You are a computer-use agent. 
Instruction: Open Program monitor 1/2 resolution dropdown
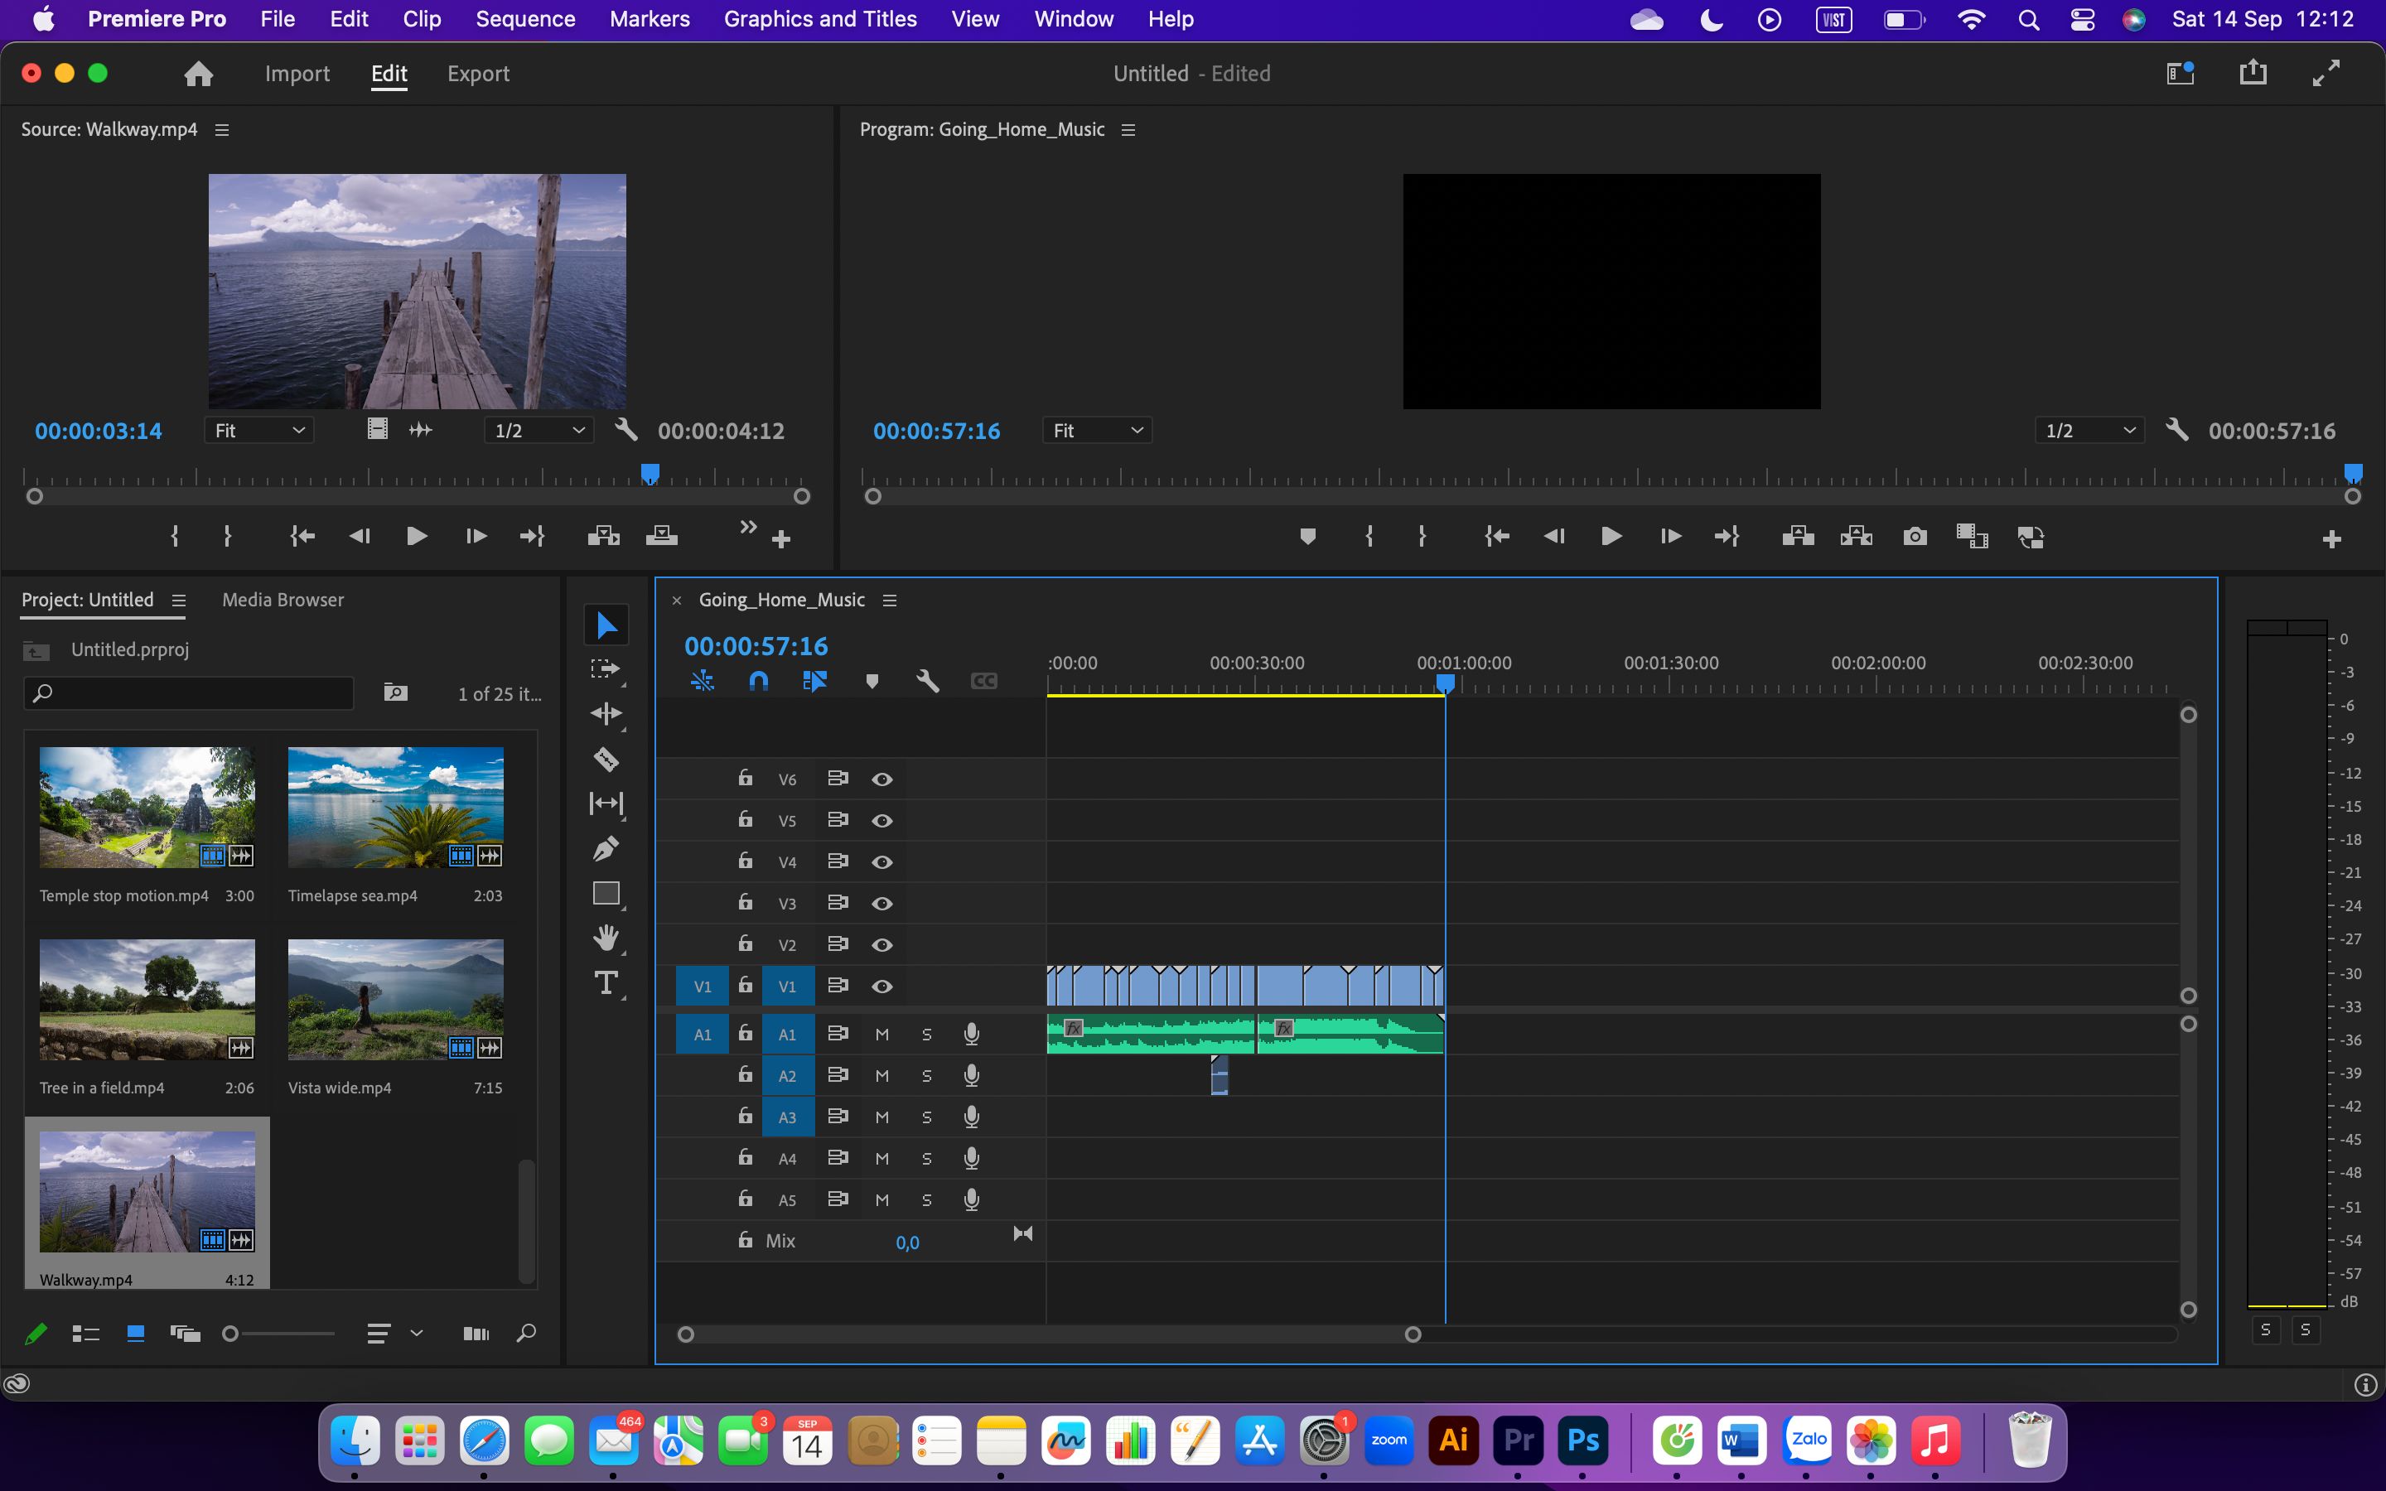[x=2089, y=431]
